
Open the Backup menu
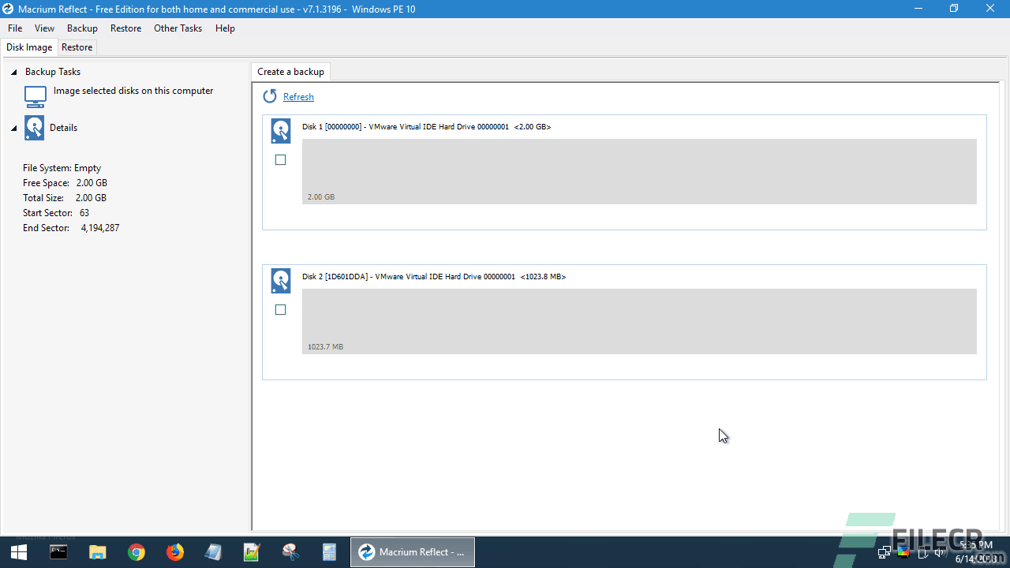82,28
